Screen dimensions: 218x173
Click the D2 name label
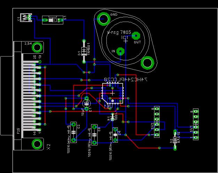click(x=171, y=141)
